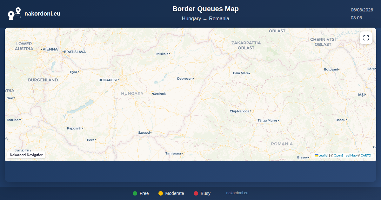The width and height of the screenshot is (381, 200).
Task: Click the Free legend label
Action: click(x=144, y=193)
